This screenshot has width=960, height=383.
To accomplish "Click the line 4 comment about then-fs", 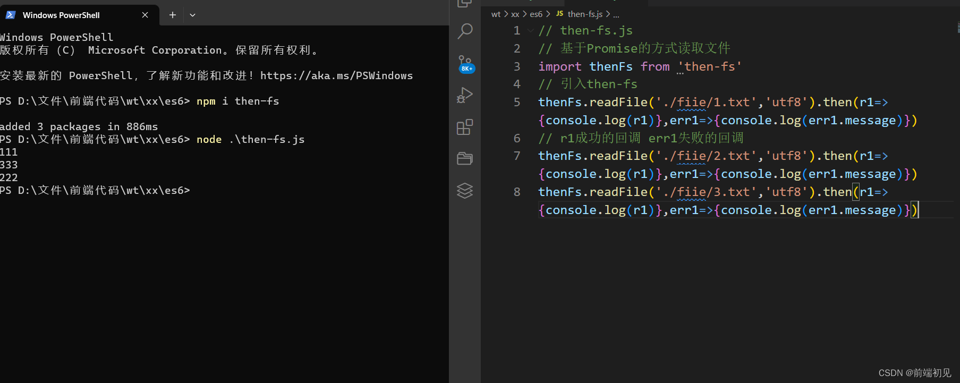I will (x=588, y=84).
